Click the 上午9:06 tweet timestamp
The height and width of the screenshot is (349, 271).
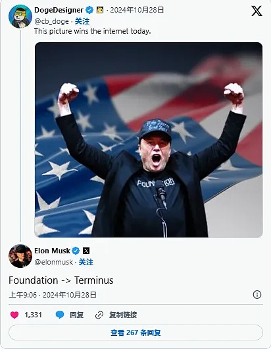coord(22,295)
